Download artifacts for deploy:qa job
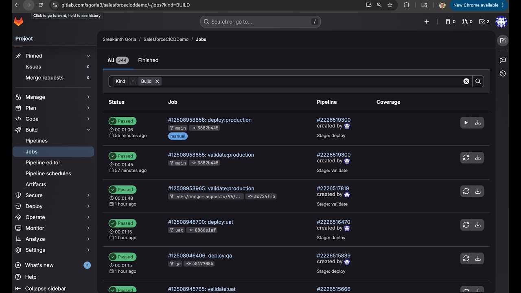Screen dimensions: 521x293 coord(478,258)
